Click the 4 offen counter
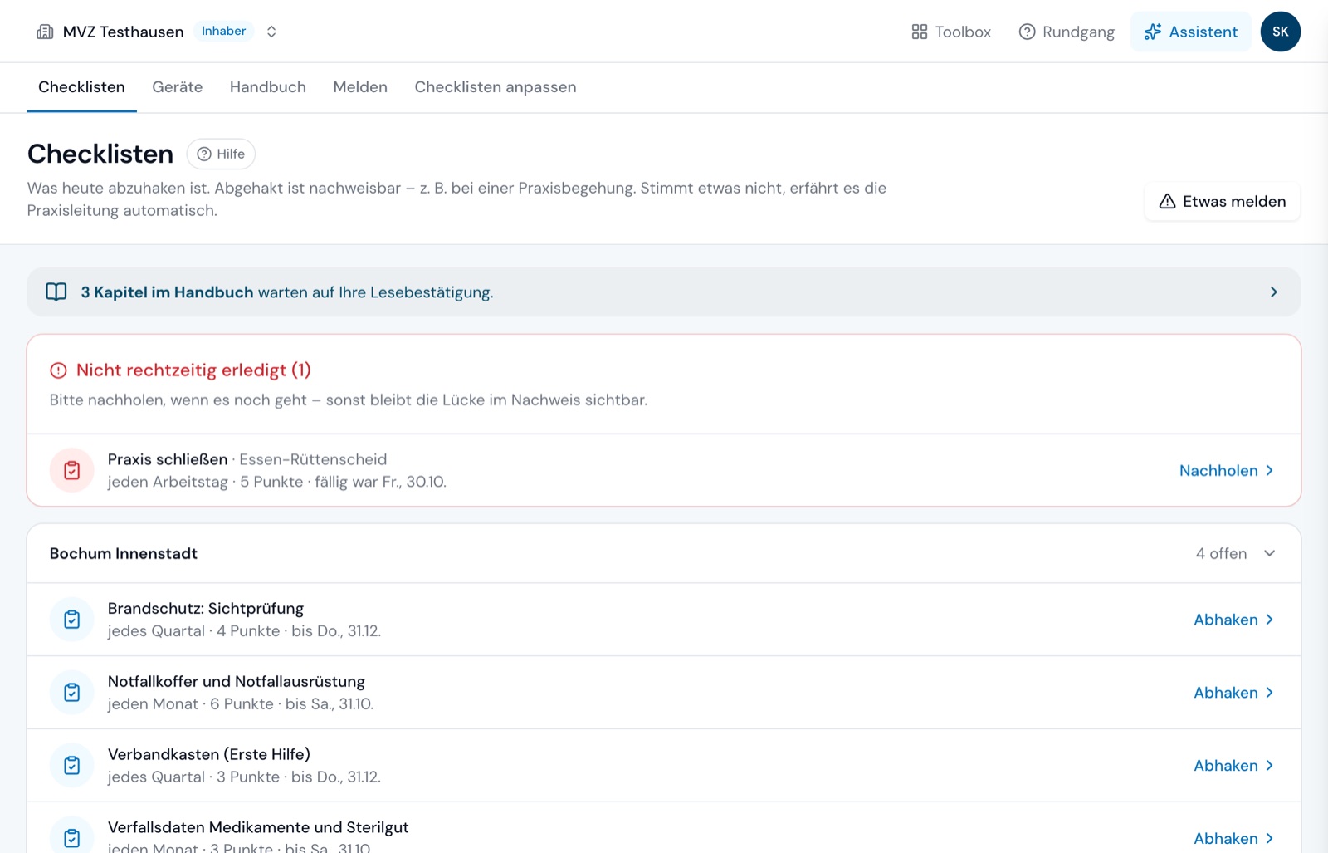This screenshot has width=1328, height=853. (x=1221, y=553)
